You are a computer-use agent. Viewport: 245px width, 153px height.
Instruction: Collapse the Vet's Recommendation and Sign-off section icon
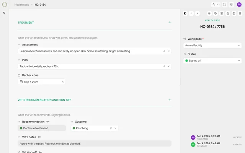click(170, 100)
